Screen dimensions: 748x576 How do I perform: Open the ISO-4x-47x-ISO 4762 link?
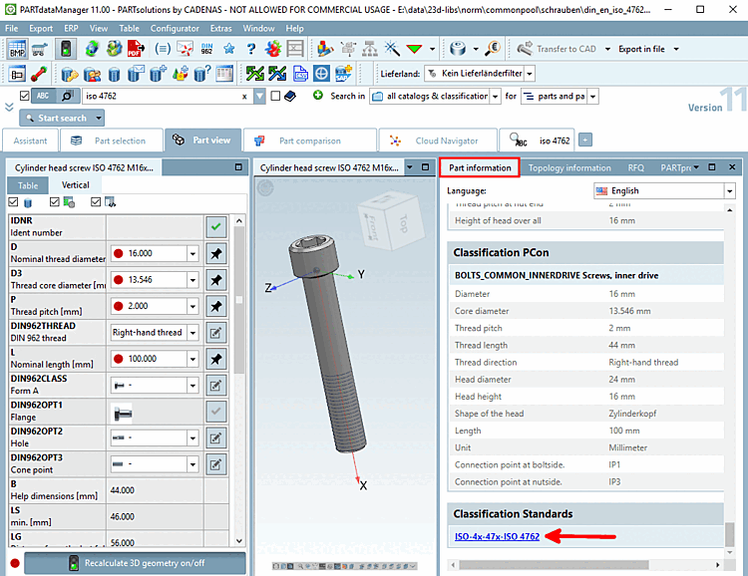(x=497, y=537)
